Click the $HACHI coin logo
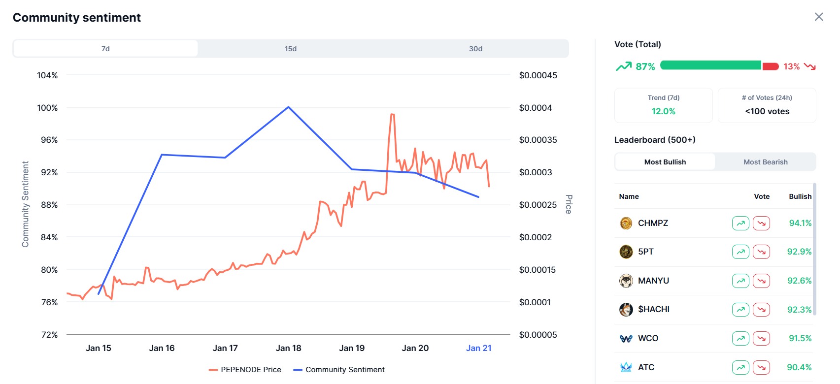Screen dimensions: 840x384 (x=626, y=310)
